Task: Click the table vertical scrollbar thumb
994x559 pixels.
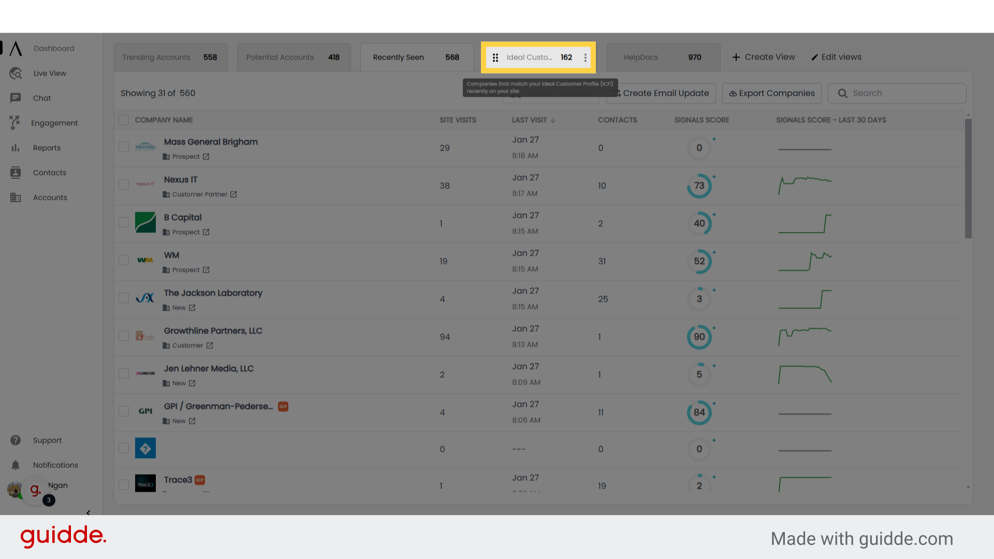Action: pos(968,179)
